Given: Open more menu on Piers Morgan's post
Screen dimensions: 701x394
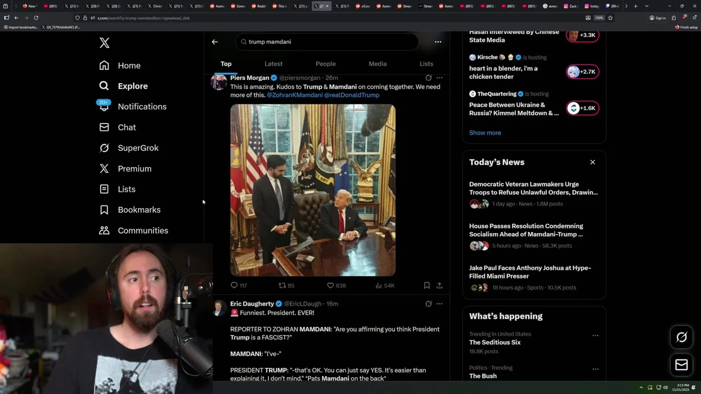Looking at the screenshot, I should coord(439,78).
